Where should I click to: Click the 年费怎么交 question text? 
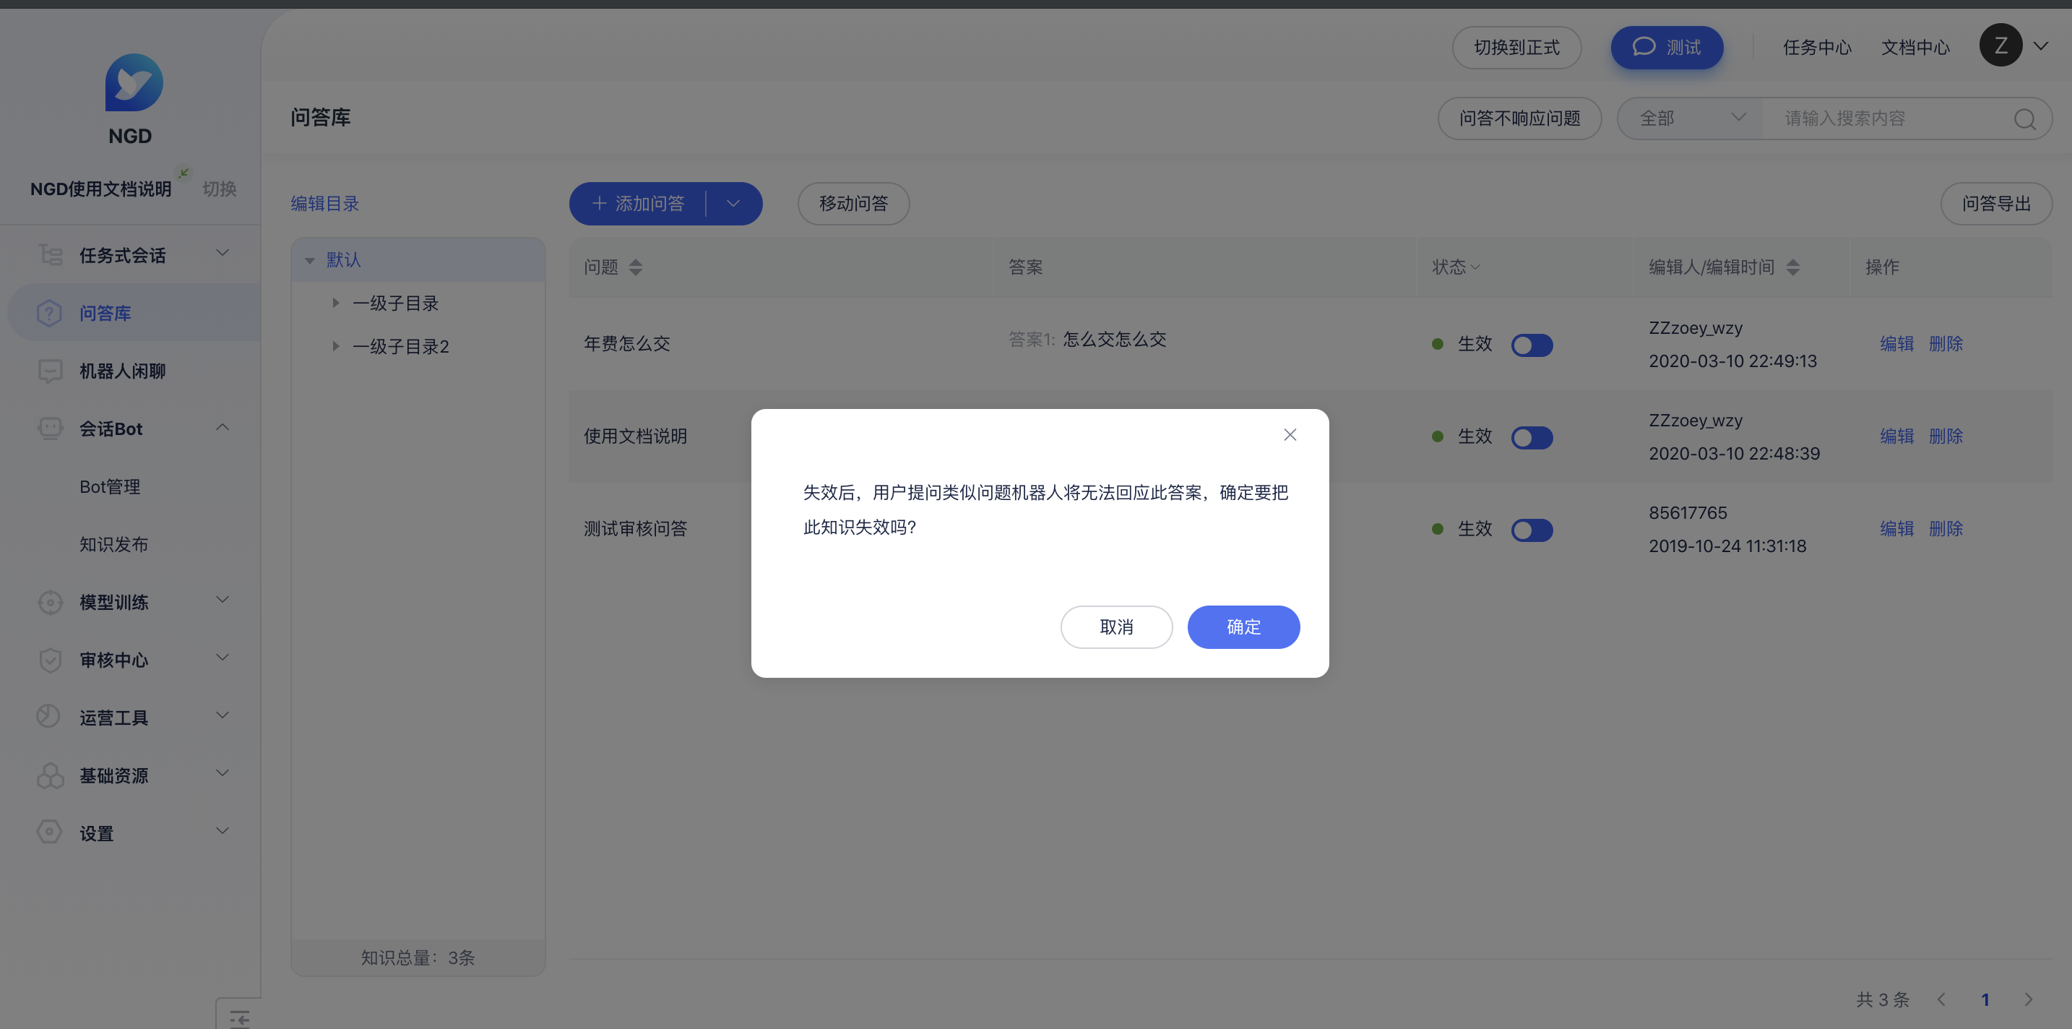pos(626,343)
